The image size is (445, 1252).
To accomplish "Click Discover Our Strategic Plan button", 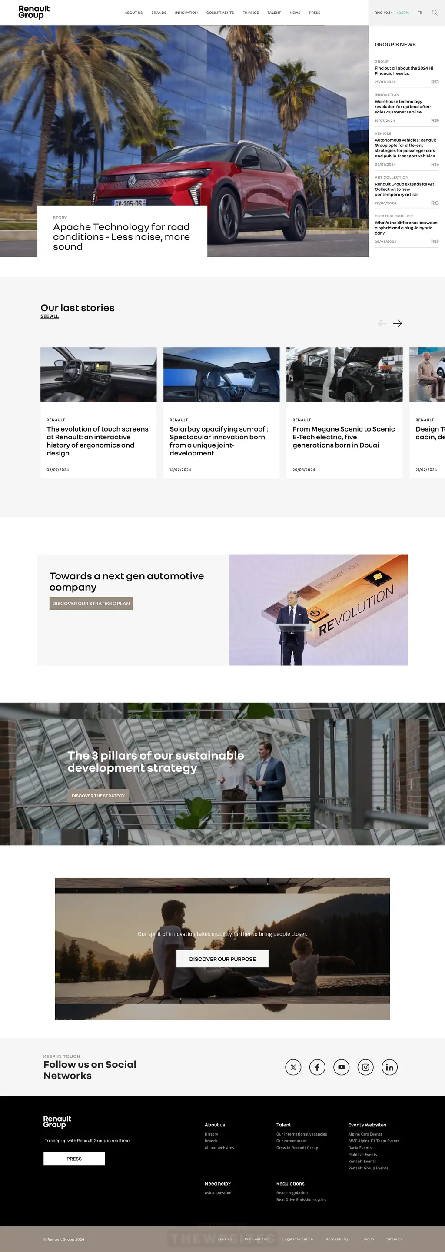I will click(x=91, y=604).
